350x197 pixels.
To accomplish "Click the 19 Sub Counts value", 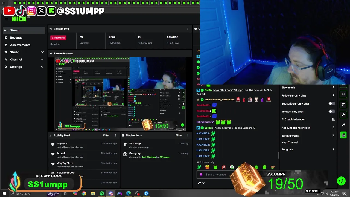I will (x=139, y=37).
